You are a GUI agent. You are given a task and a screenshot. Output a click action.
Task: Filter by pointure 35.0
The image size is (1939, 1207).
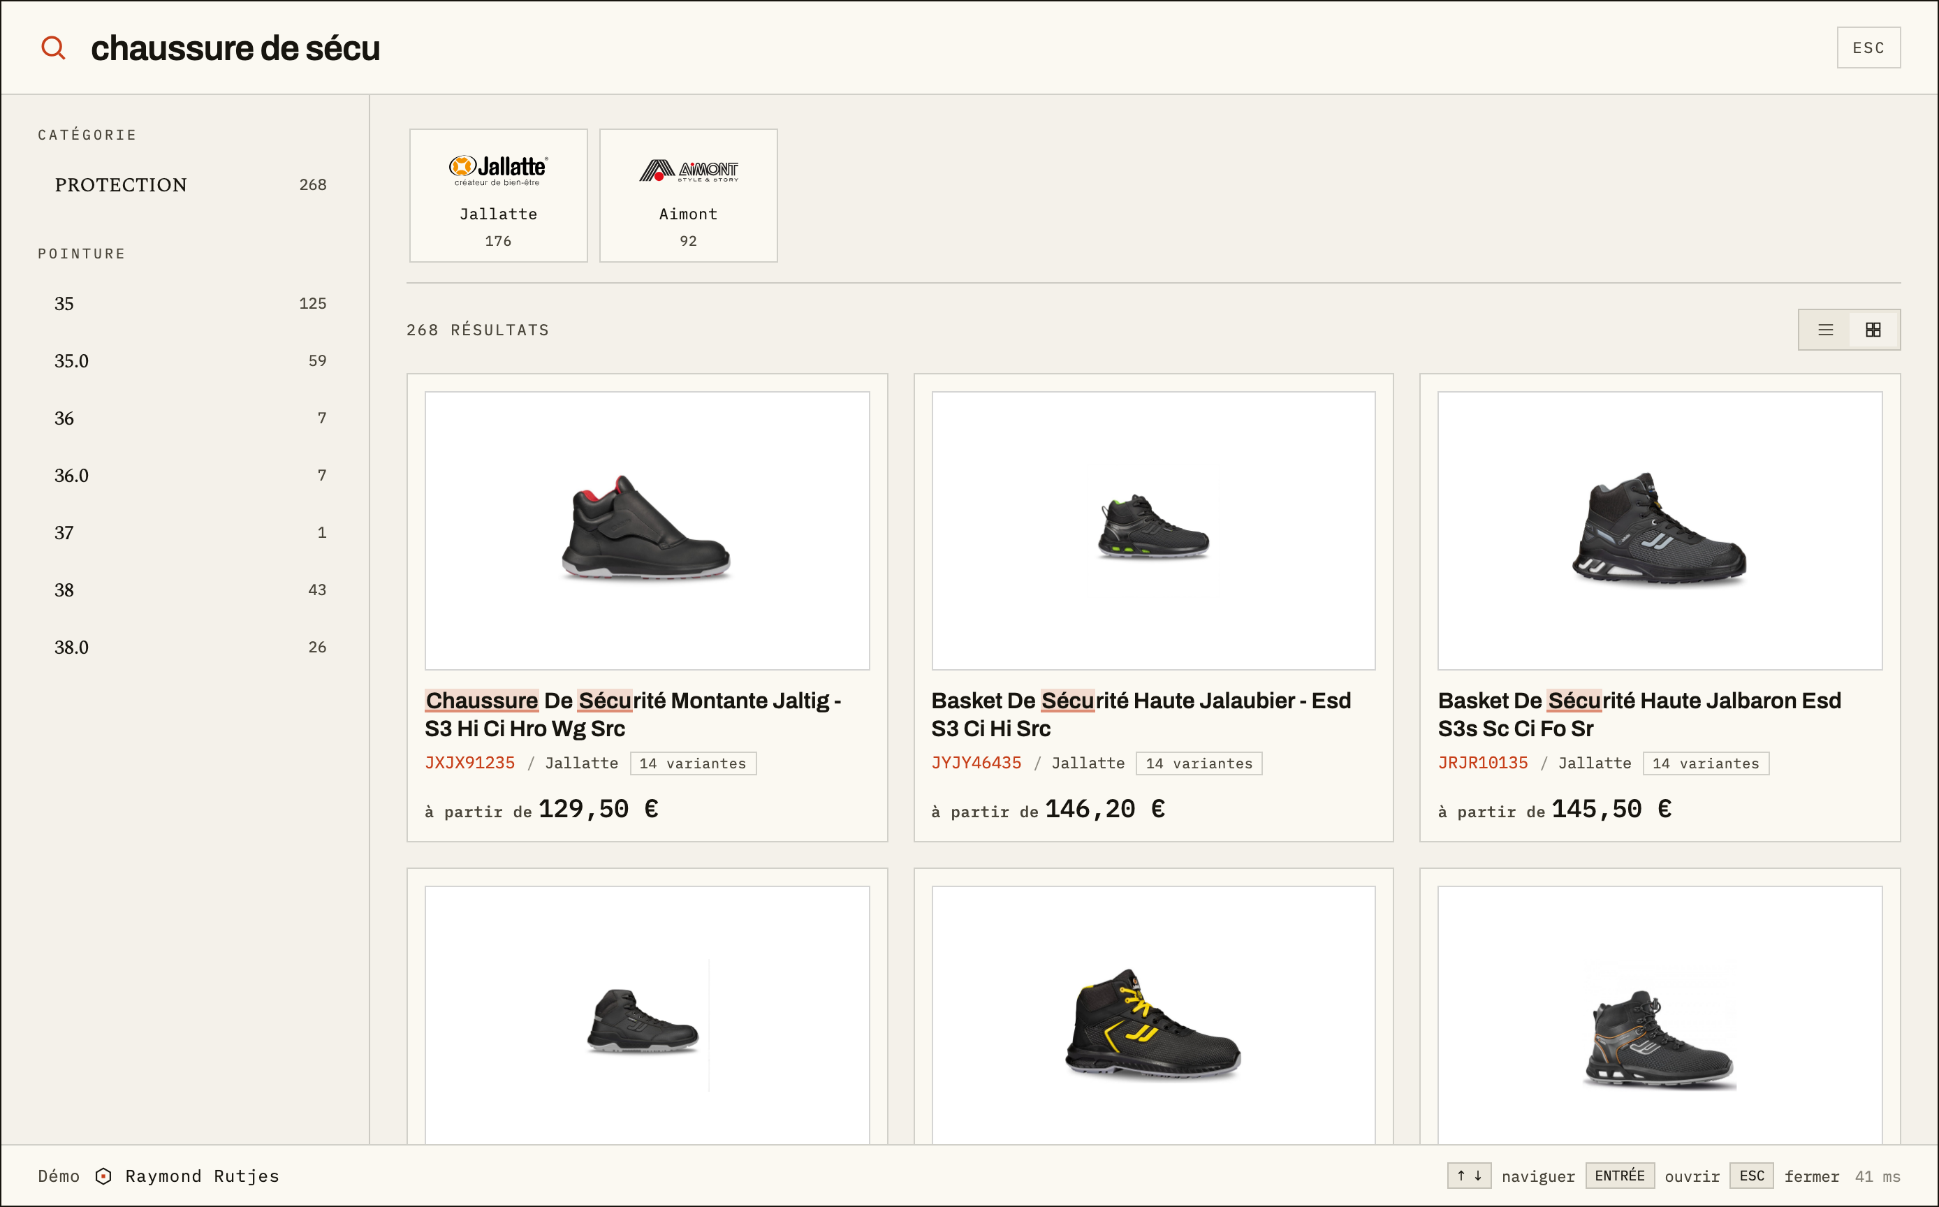(190, 361)
